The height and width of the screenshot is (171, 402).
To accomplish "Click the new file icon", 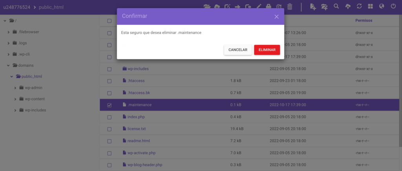I will tap(313, 7).
